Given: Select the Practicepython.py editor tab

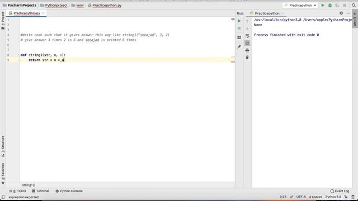Looking at the screenshot, I should click(x=26, y=13).
